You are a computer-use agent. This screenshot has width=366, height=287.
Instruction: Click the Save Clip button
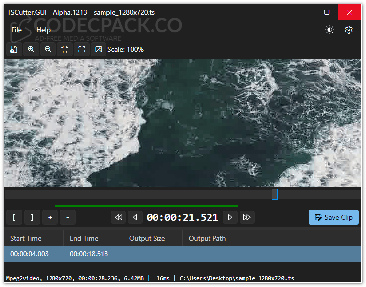click(x=333, y=217)
